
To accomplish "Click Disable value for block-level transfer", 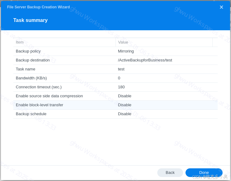I will click(x=124, y=105).
